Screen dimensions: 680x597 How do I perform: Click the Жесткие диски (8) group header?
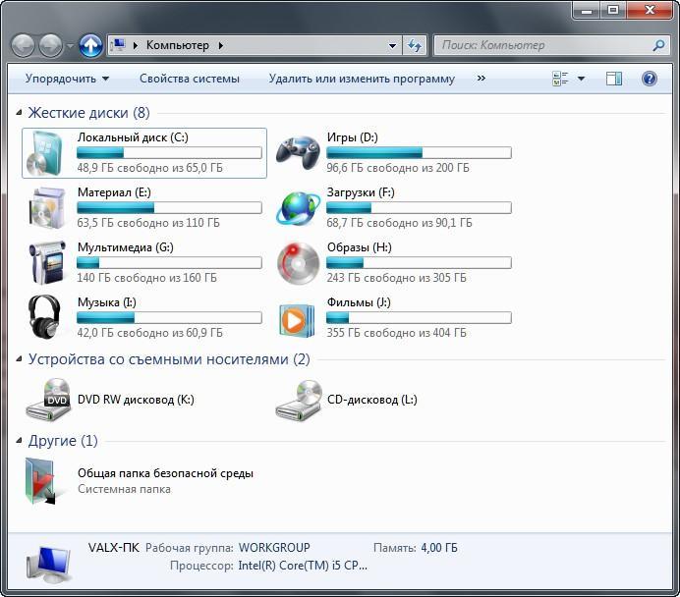click(88, 113)
